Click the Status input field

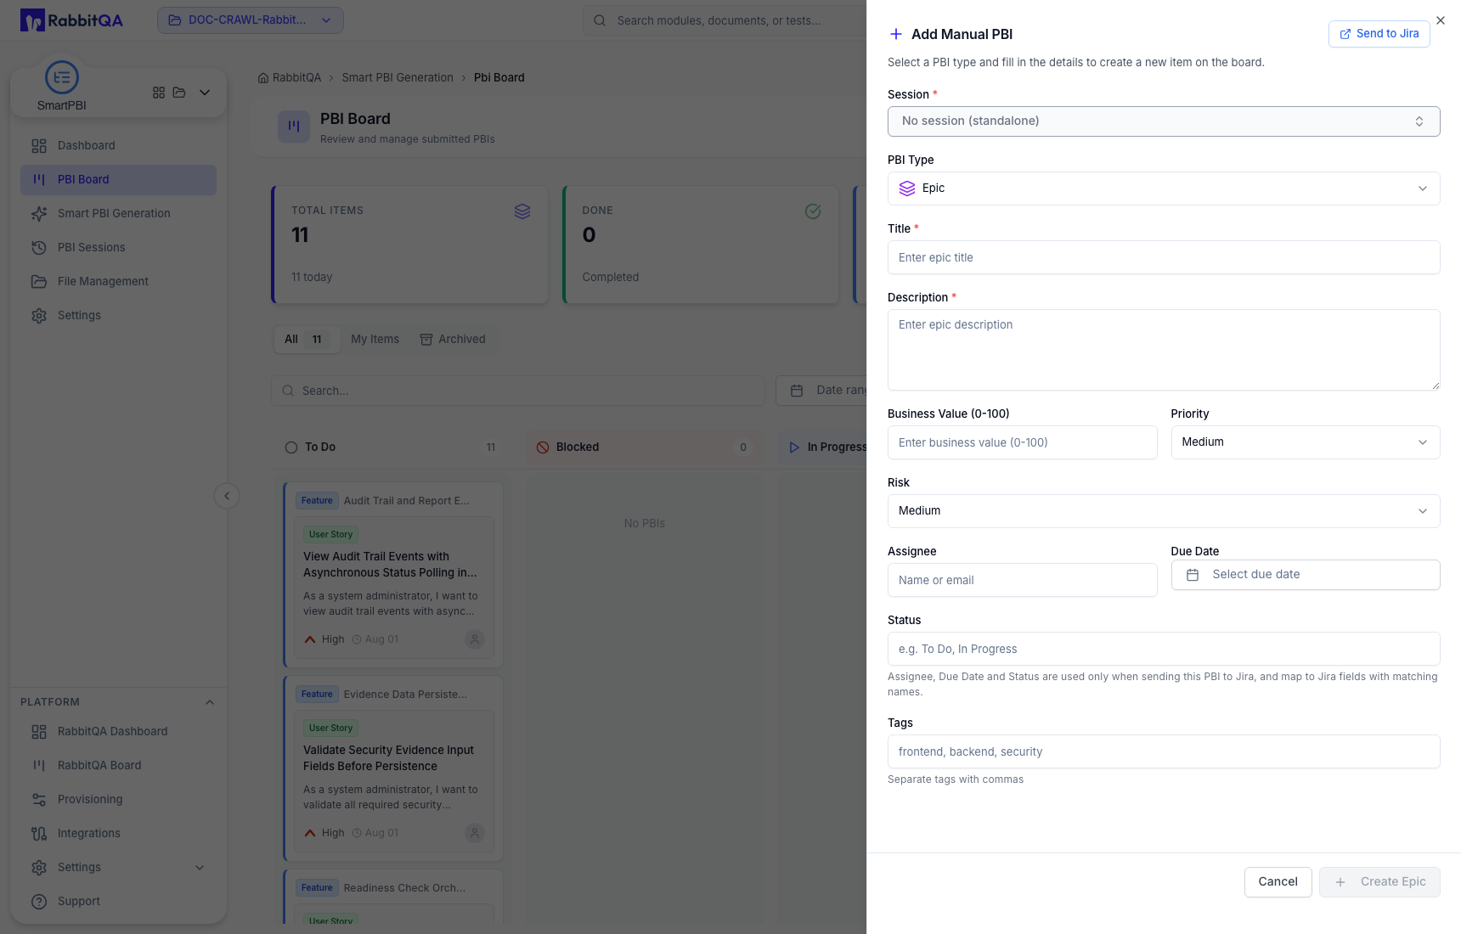[x=1164, y=649]
